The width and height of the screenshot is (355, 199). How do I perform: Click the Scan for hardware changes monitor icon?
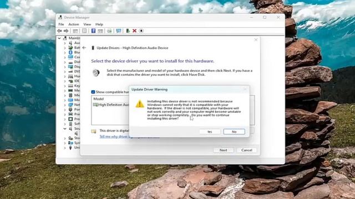(x=118, y=31)
